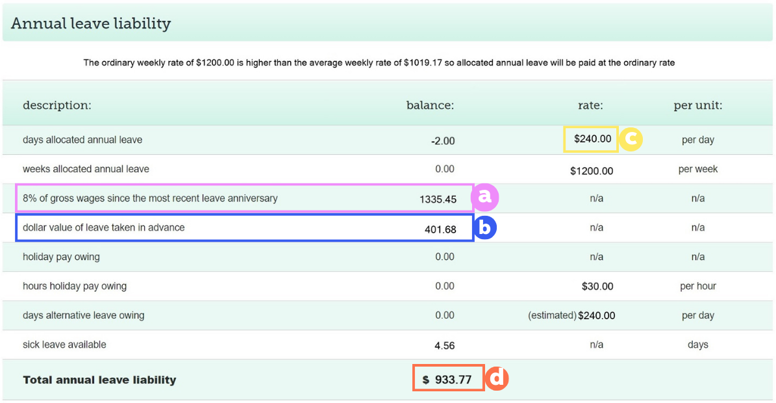Select the "holiday pay owing" row
The height and width of the screenshot is (403, 776).
62,256
